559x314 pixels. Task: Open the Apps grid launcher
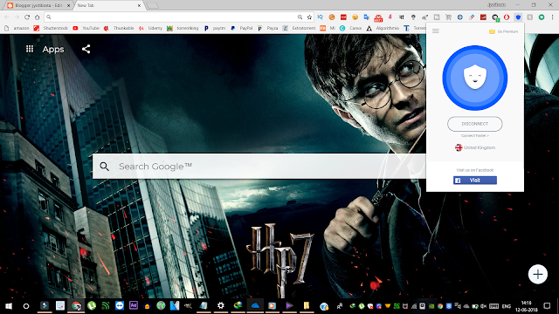pyautogui.click(x=30, y=49)
